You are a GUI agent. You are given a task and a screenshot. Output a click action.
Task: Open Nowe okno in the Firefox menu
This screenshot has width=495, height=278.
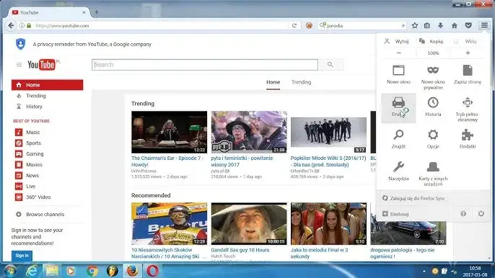click(x=398, y=75)
